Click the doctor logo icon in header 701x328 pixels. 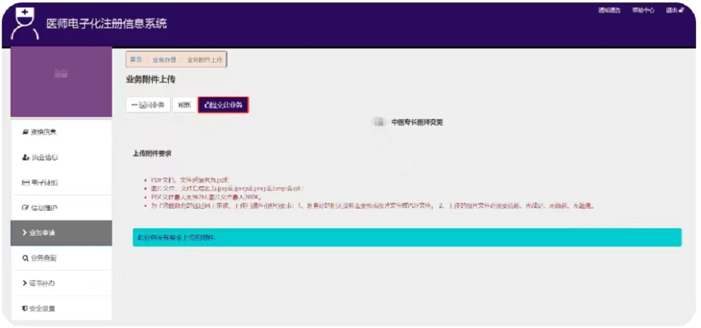point(24,23)
